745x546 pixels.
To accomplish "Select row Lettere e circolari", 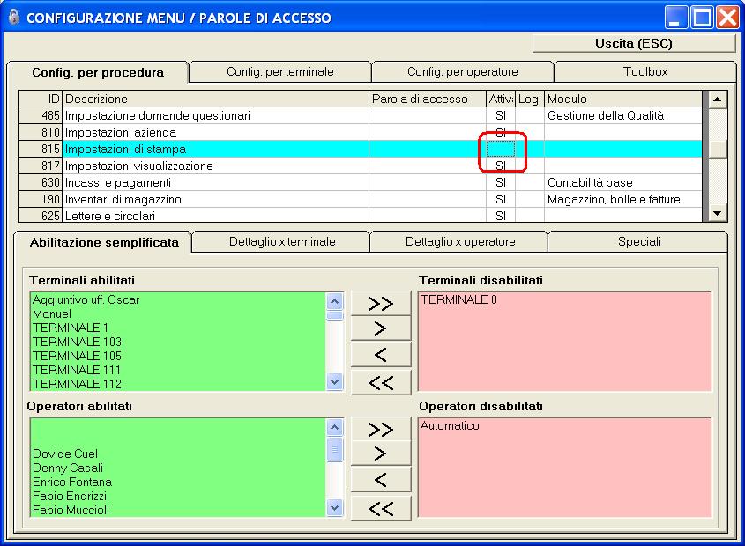I will (x=360, y=216).
